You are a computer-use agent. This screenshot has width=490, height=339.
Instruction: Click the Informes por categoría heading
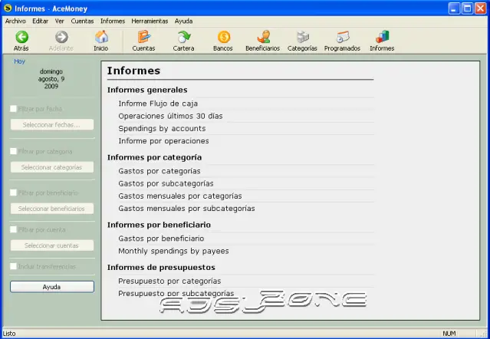[x=154, y=157]
